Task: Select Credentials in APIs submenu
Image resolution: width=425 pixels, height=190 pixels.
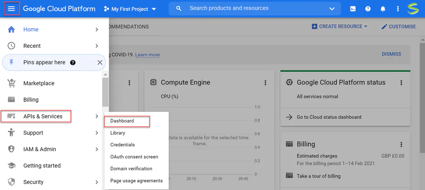Action: coord(123,144)
